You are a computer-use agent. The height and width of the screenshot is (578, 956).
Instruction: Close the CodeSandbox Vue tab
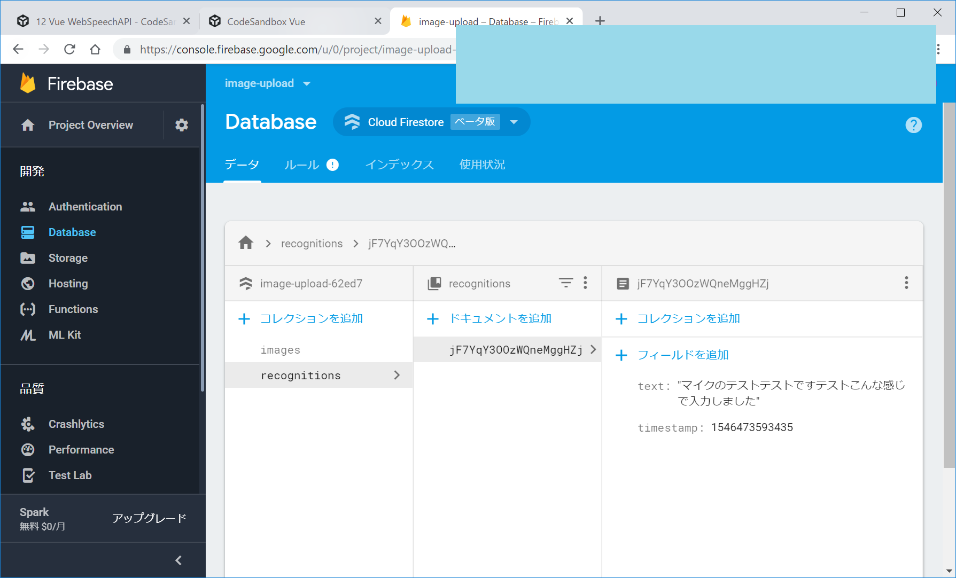378,21
